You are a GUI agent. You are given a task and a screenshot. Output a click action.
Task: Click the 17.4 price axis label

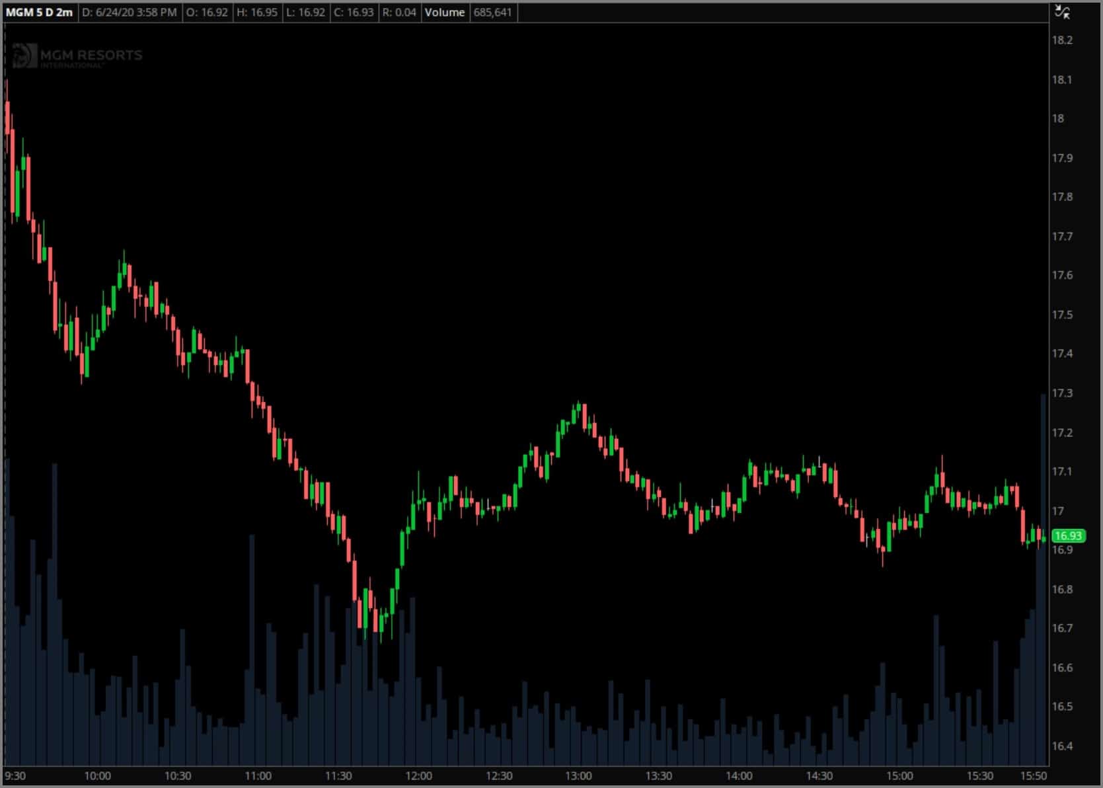click(x=1062, y=354)
